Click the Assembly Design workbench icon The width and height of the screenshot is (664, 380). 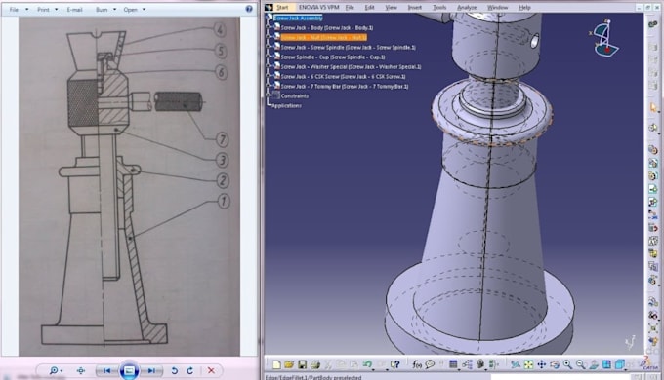[x=653, y=24]
